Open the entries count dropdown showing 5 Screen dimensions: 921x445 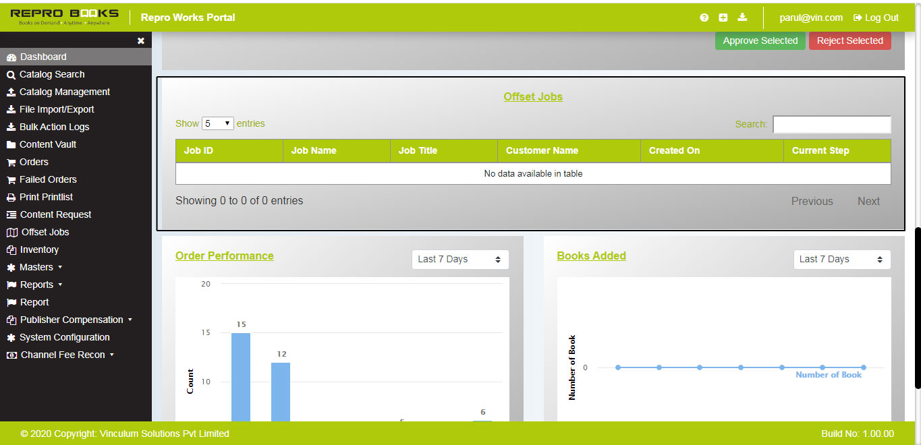click(x=217, y=123)
